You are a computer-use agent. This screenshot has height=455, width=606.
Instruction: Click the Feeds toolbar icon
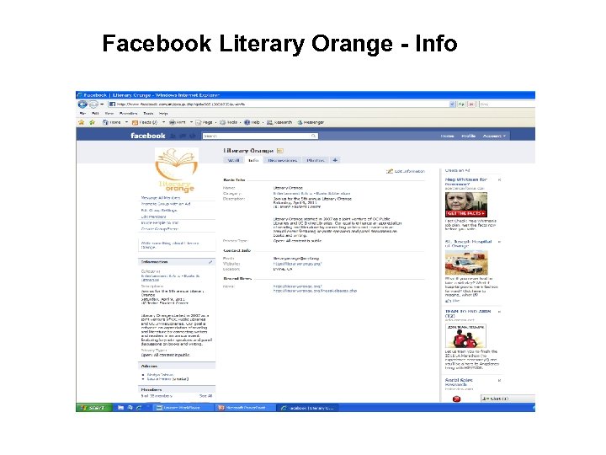(x=136, y=122)
